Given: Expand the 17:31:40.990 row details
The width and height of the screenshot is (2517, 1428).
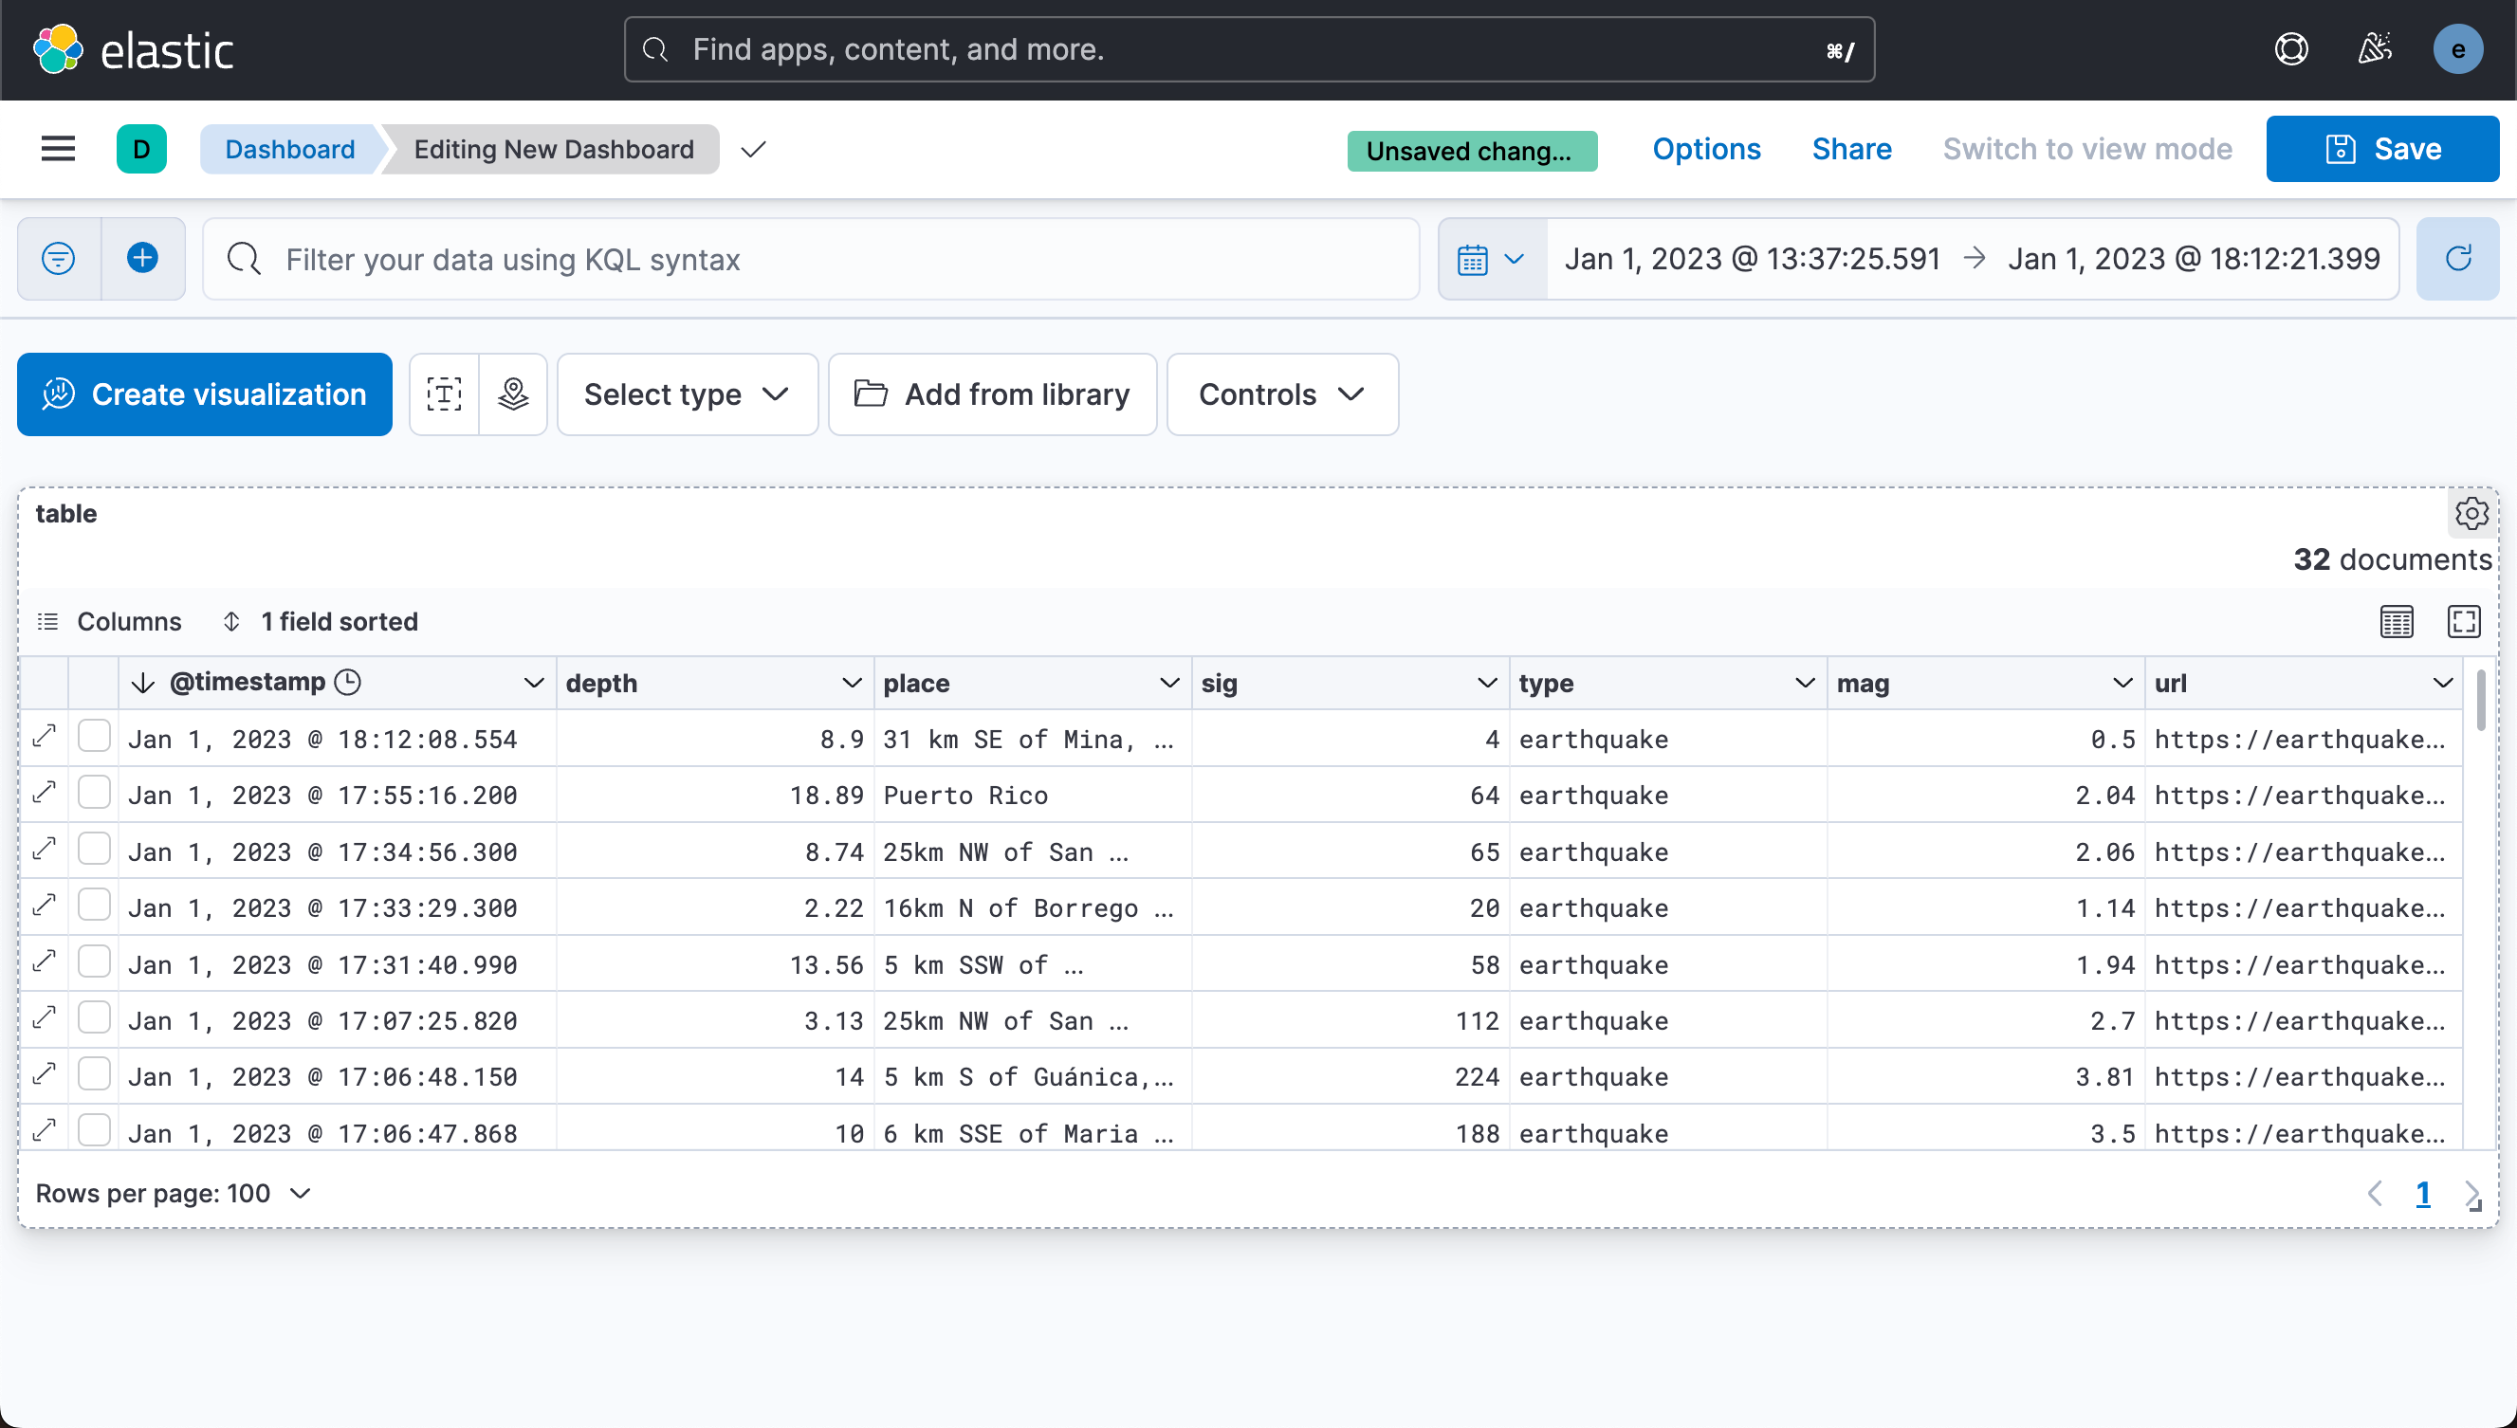Looking at the screenshot, I should pos(45,962).
